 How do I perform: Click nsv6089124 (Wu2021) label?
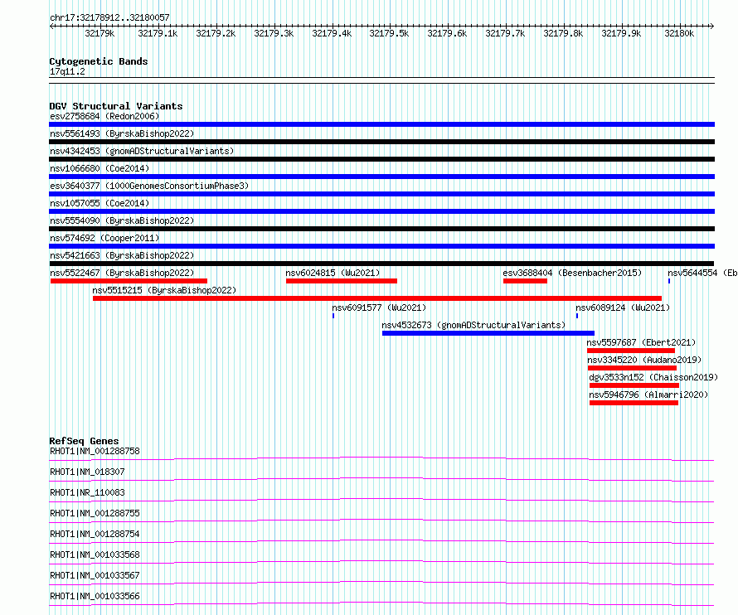[623, 307]
